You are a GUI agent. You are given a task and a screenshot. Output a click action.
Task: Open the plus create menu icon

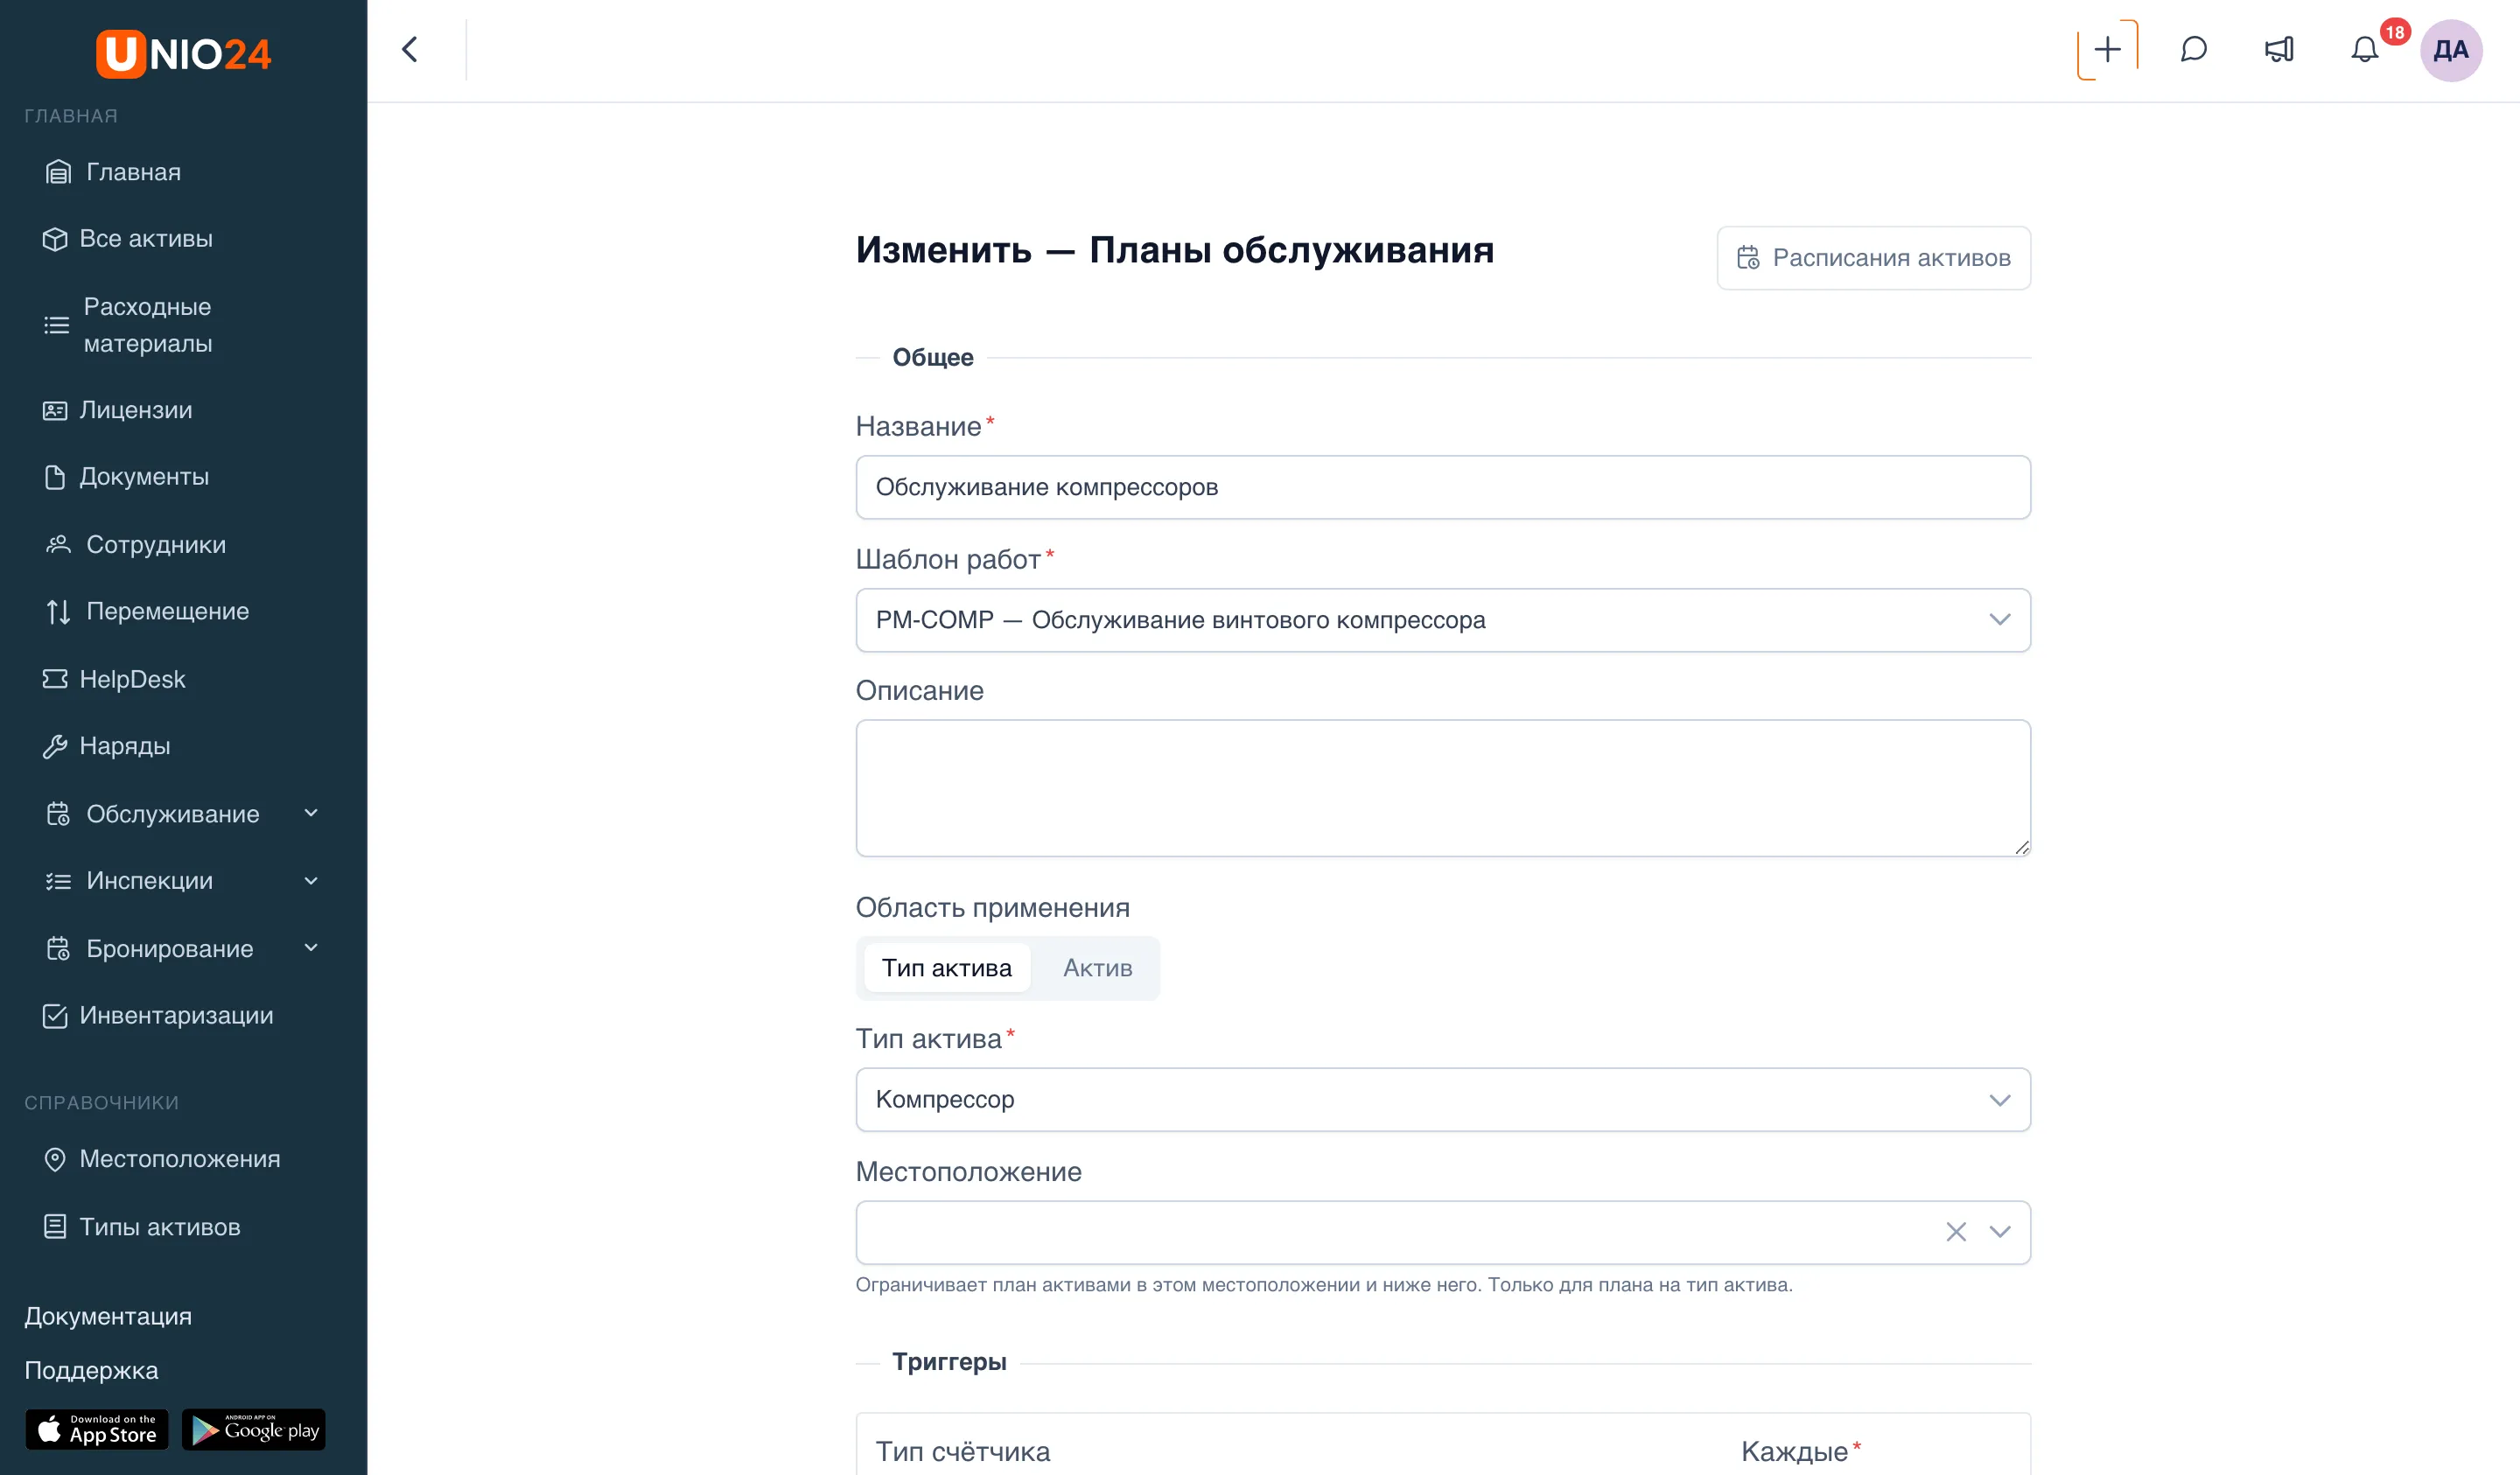pos(2107,50)
